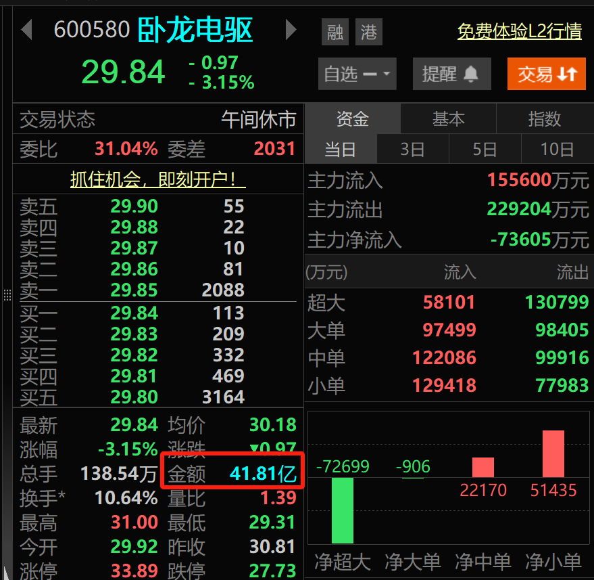Click the 委比 value 31.04%

click(x=126, y=149)
